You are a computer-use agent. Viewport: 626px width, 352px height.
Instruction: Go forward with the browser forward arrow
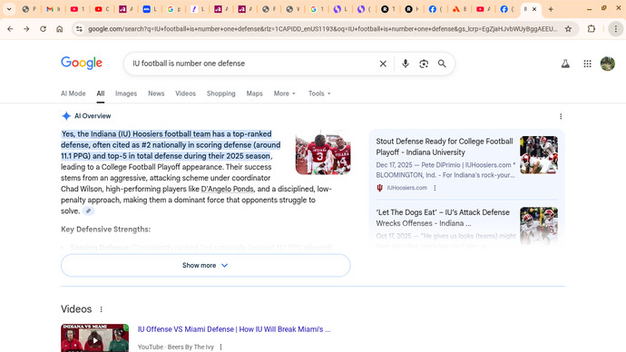[x=26, y=29]
